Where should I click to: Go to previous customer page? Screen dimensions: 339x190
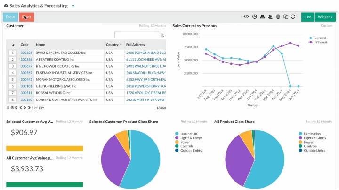21,108
